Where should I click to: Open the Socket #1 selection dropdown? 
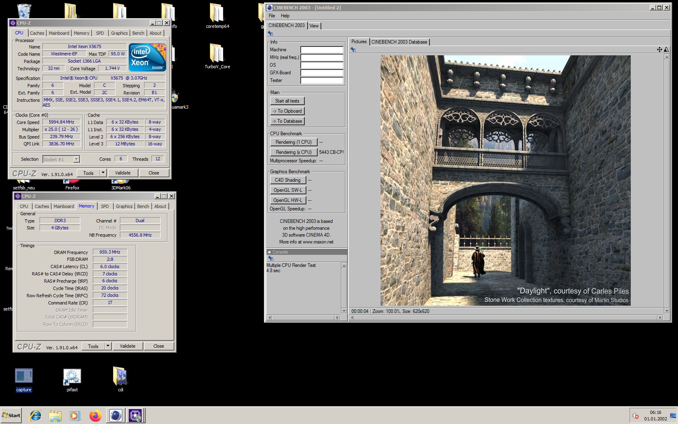pos(76,160)
